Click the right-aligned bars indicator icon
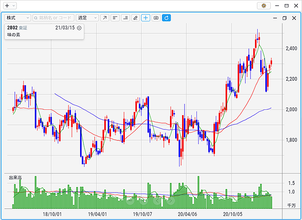302x220 pixels. coord(125,18)
